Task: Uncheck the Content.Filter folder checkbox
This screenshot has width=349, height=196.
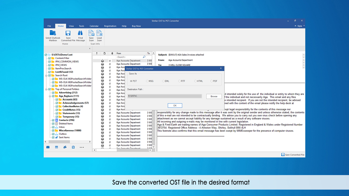Action: (x=50, y=58)
